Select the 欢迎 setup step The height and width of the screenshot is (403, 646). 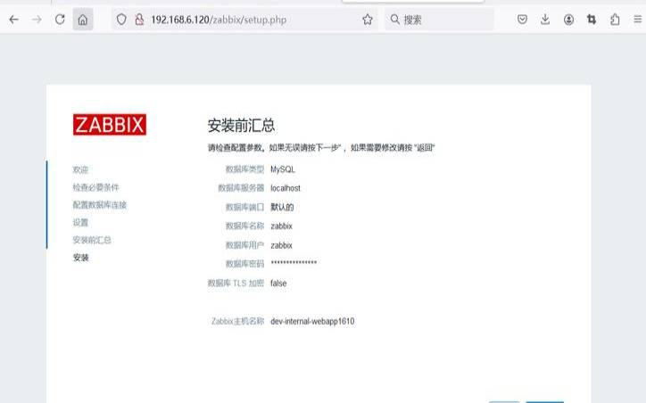click(x=80, y=169)
